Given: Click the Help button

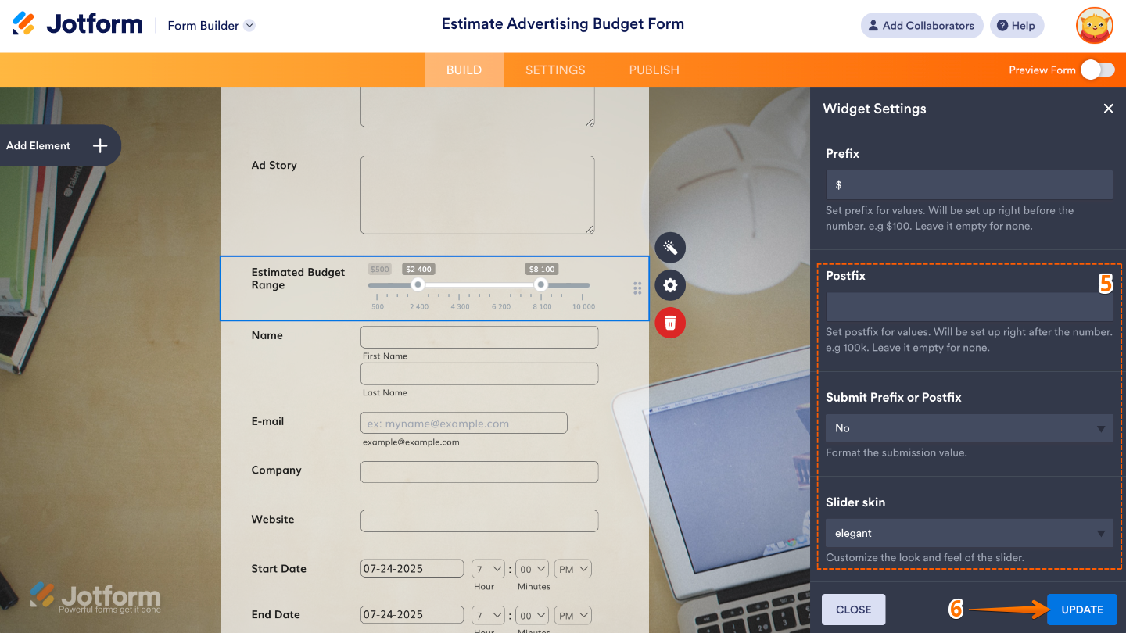Looking at the screenshot, I should point(1016,26).
